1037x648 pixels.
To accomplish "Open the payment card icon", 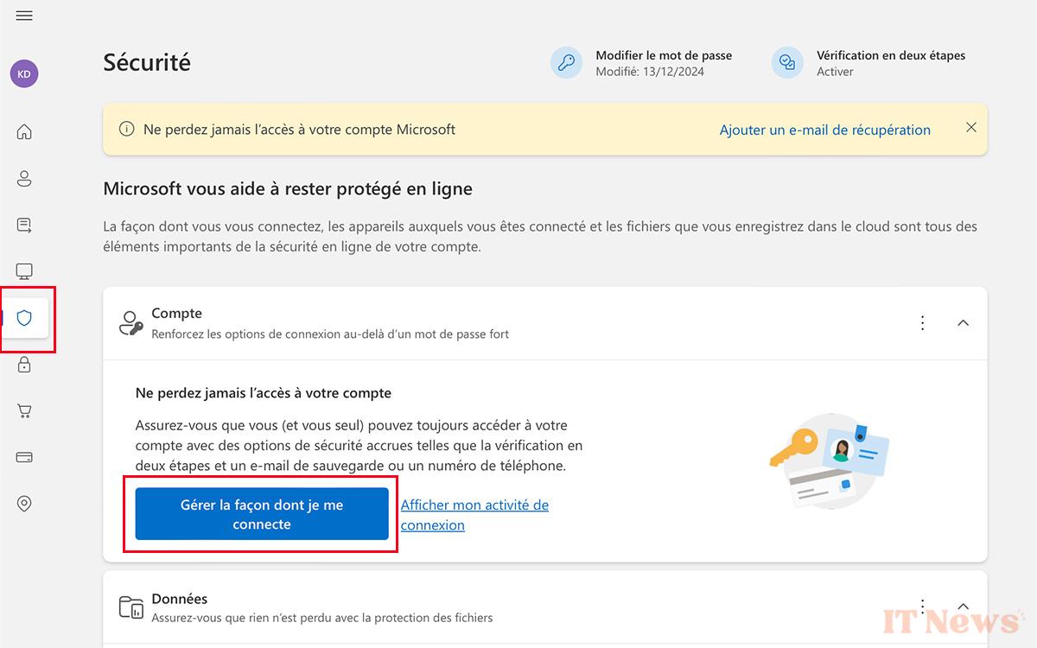I will 24,457.
